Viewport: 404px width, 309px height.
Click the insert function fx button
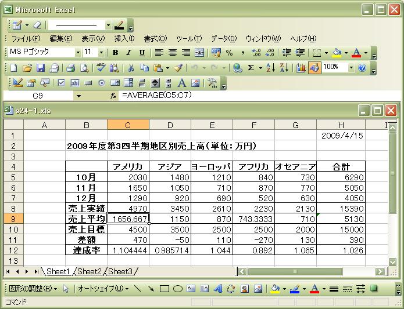(x=113, y=96)
